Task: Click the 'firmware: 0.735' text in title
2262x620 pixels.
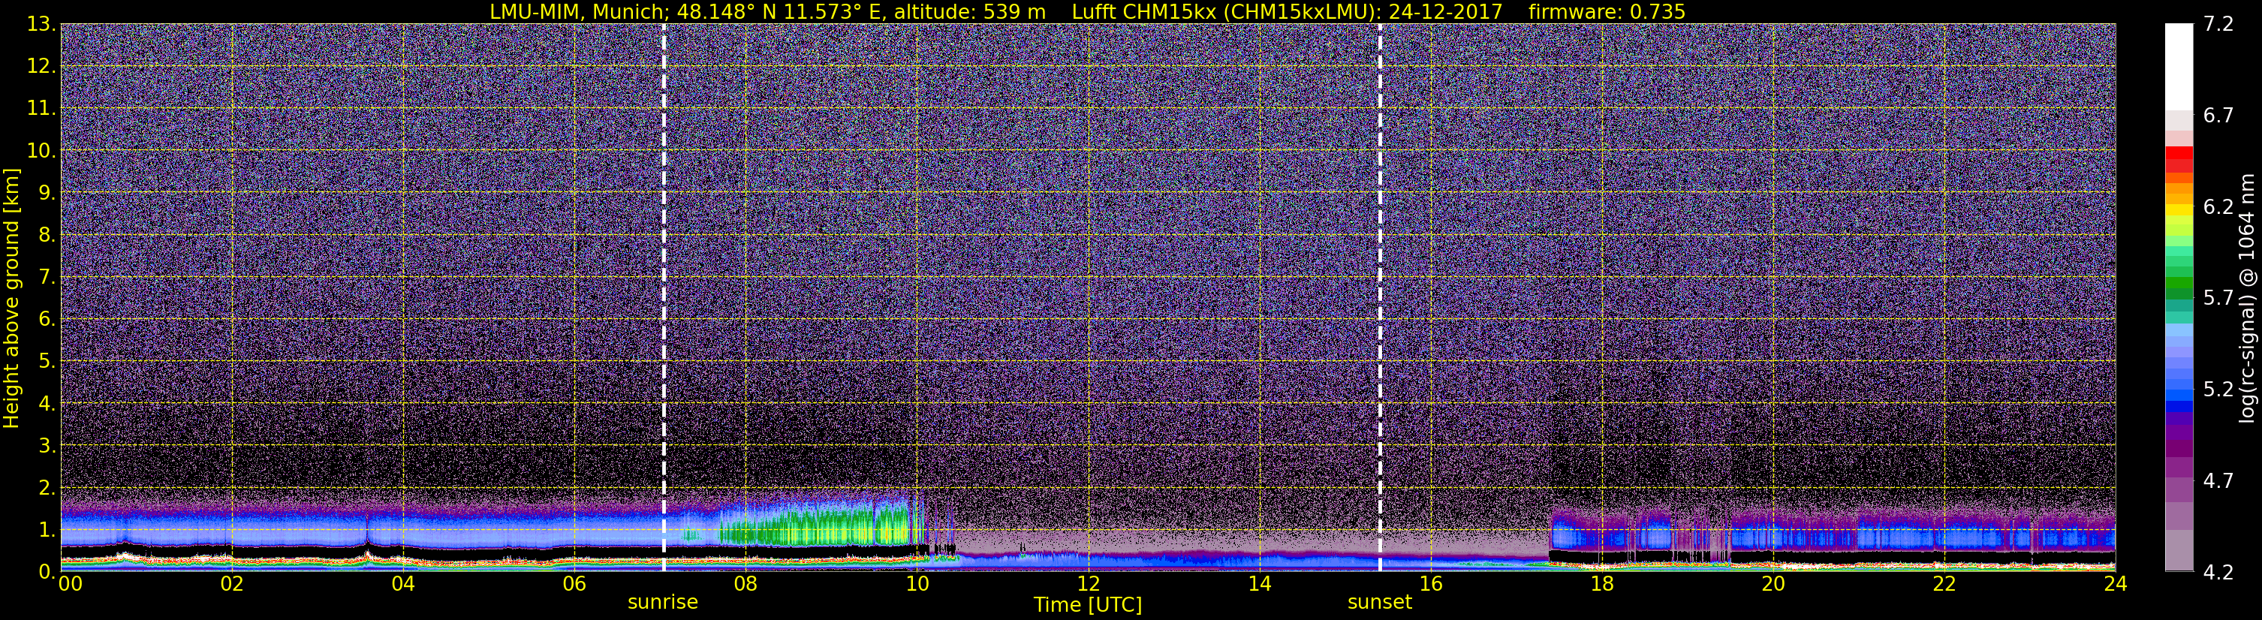Action: pos(1607,11)
